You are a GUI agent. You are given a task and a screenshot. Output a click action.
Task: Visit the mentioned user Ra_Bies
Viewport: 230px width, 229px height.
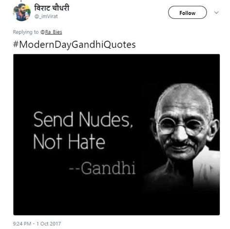(51, 32)
